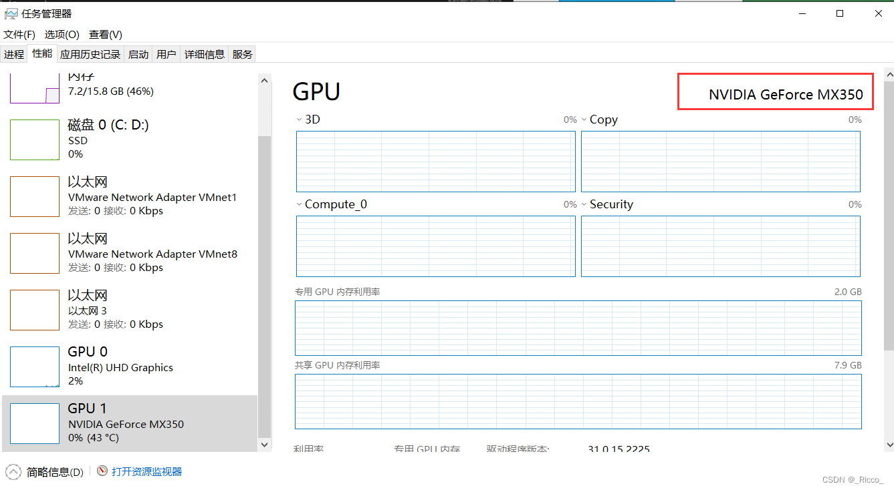The height and width of the screenshot is (490, 894).
Task: Click the GPU 0 mini graph thumbnail
Action: click(35, 367)
